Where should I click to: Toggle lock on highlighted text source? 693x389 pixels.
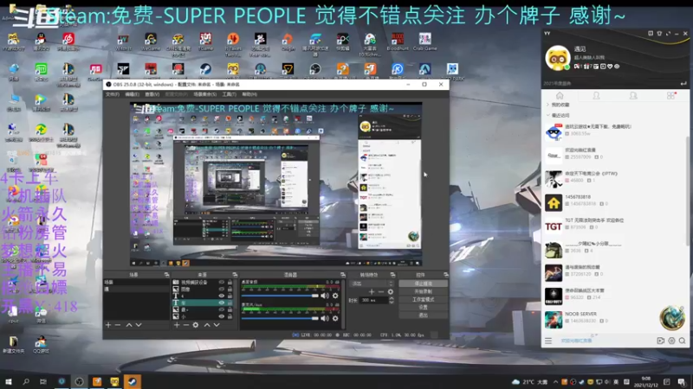pos(230,303)
